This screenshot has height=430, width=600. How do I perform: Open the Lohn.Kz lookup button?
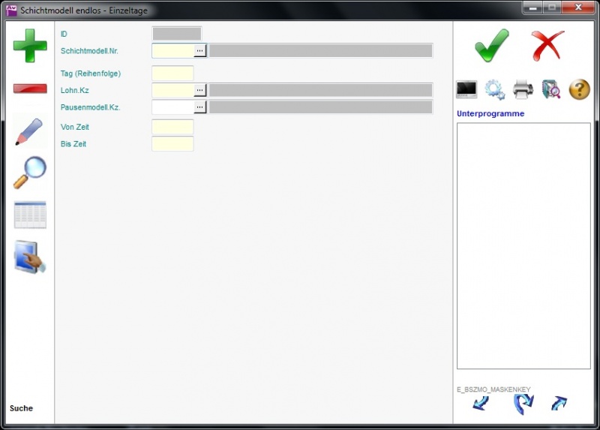pyautogui.click(x=199, y=90)
